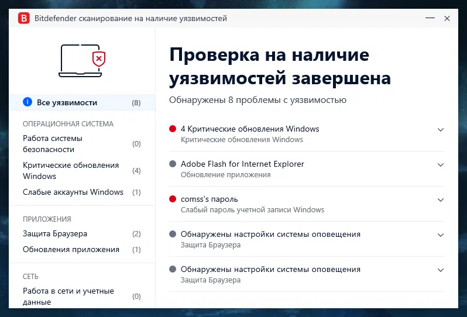
Task: Click Обнаружены 8 проблемы с уязвимостью text
Action: tap(257, 100)
